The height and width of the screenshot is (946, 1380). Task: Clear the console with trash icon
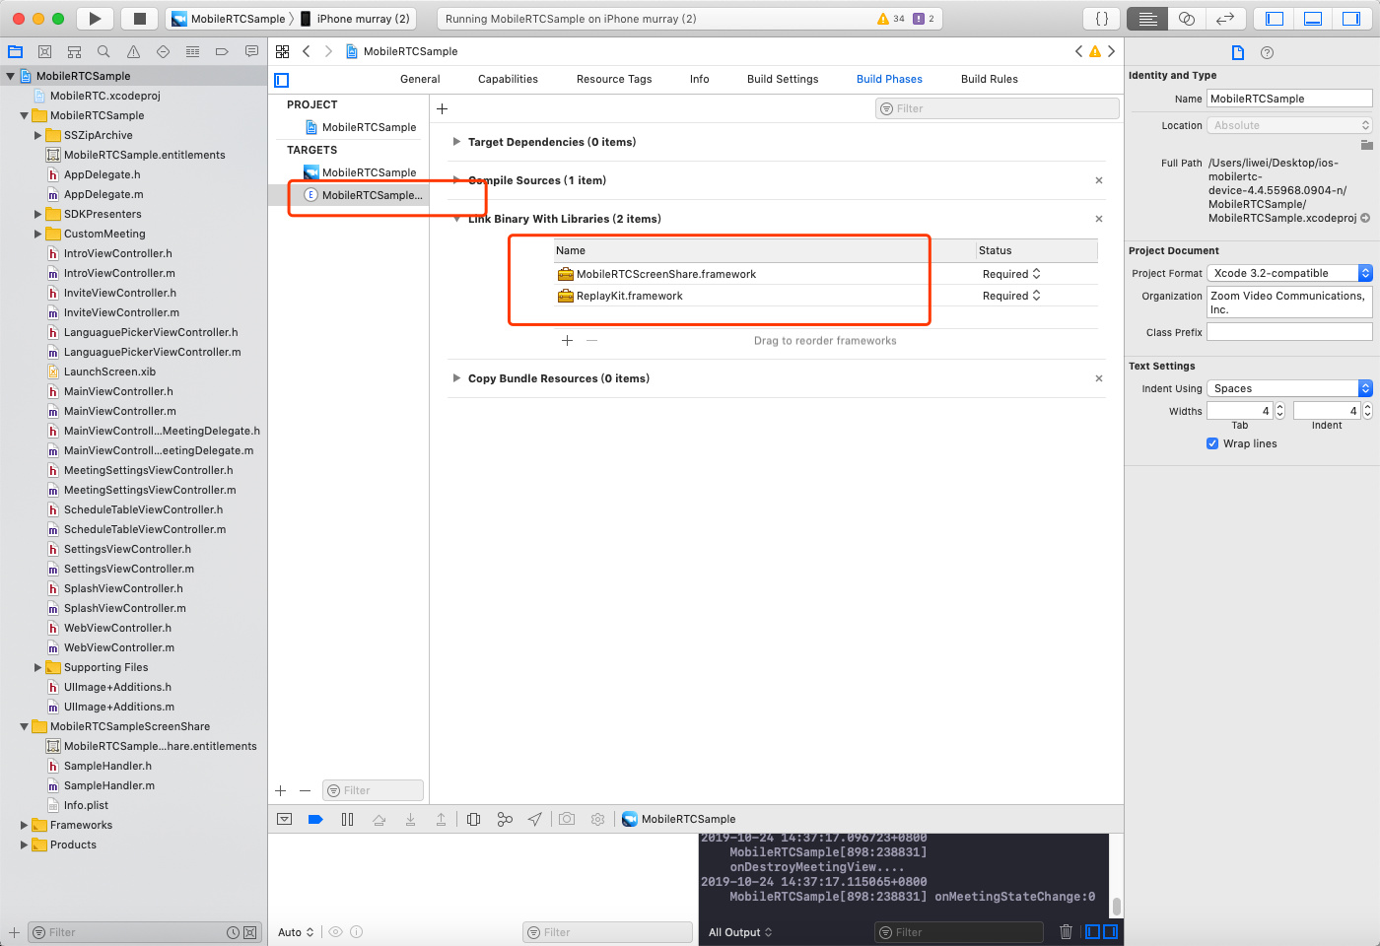(x=1066, y=931)
